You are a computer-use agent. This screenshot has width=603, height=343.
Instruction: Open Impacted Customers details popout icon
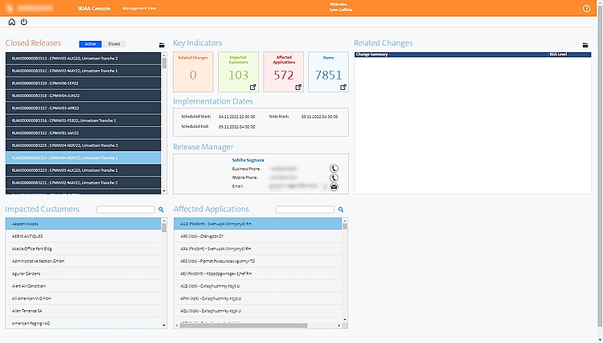(254, 86)
